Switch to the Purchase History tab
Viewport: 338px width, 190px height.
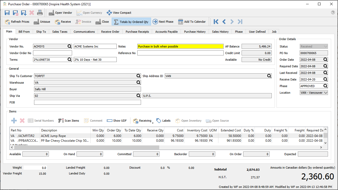pyautogui.click(x=195, y=32)
